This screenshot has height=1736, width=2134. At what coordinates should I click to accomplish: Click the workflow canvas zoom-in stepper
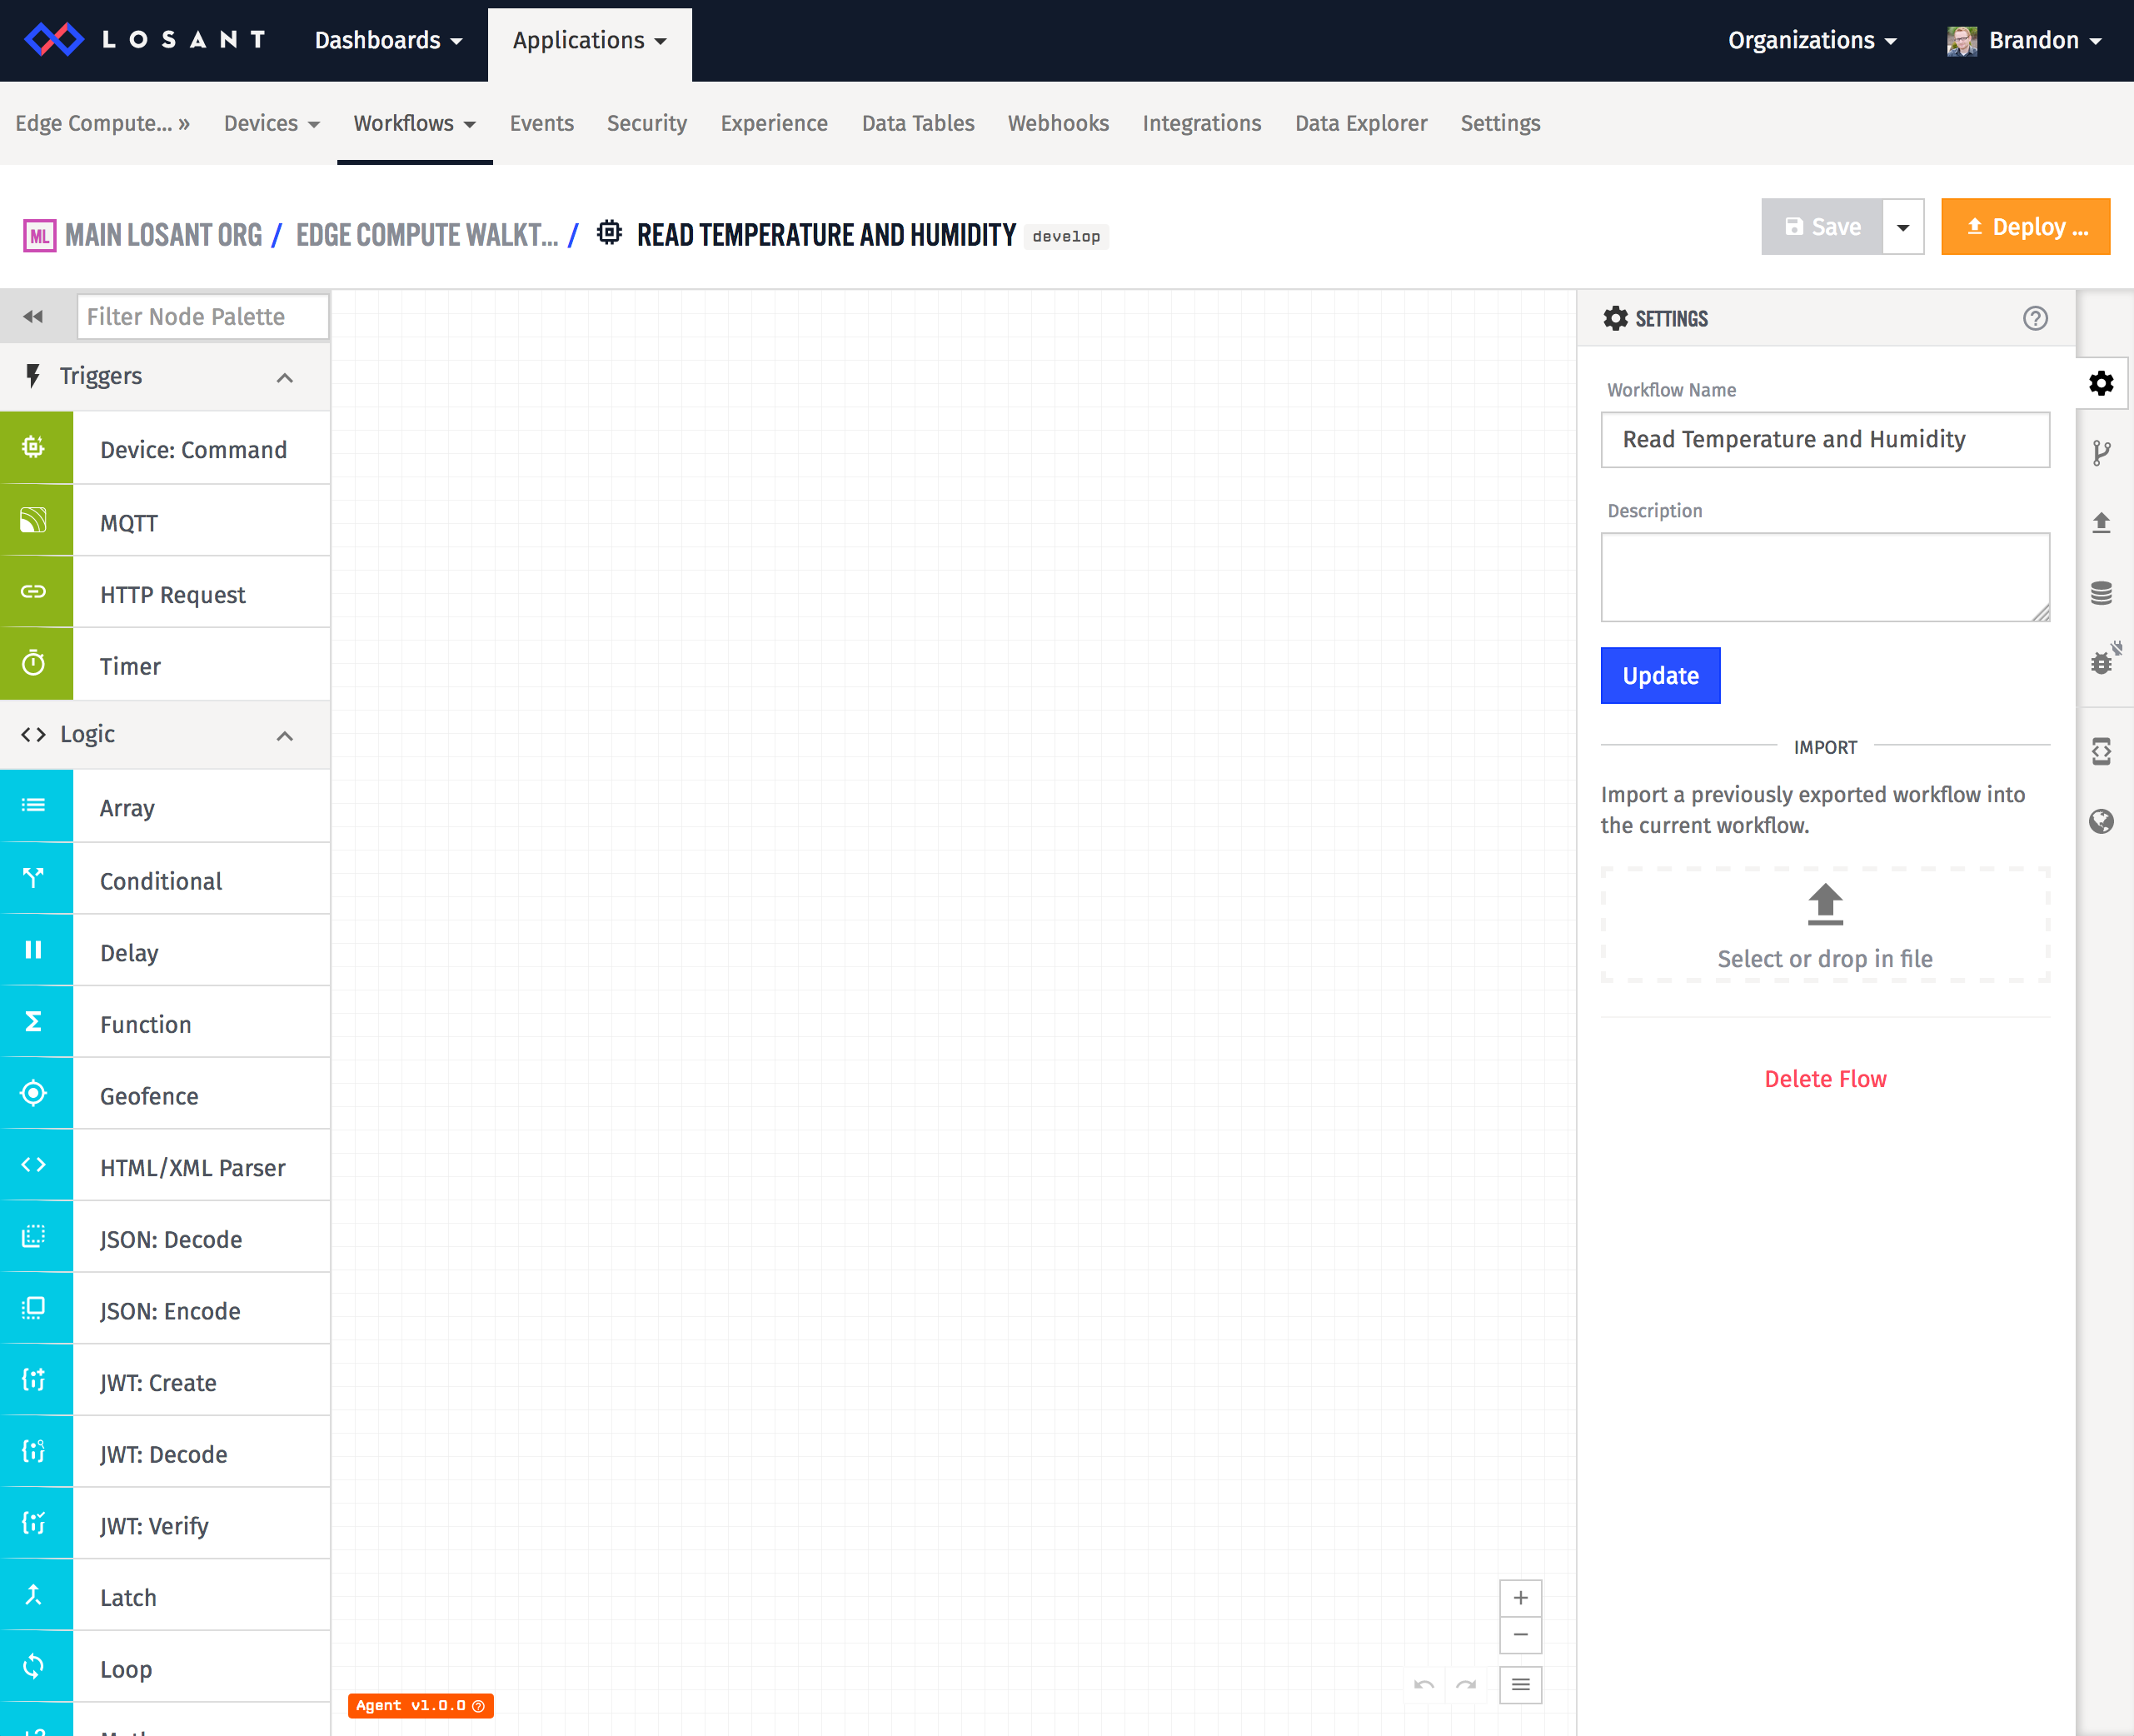click(x=1519, y=1598)
